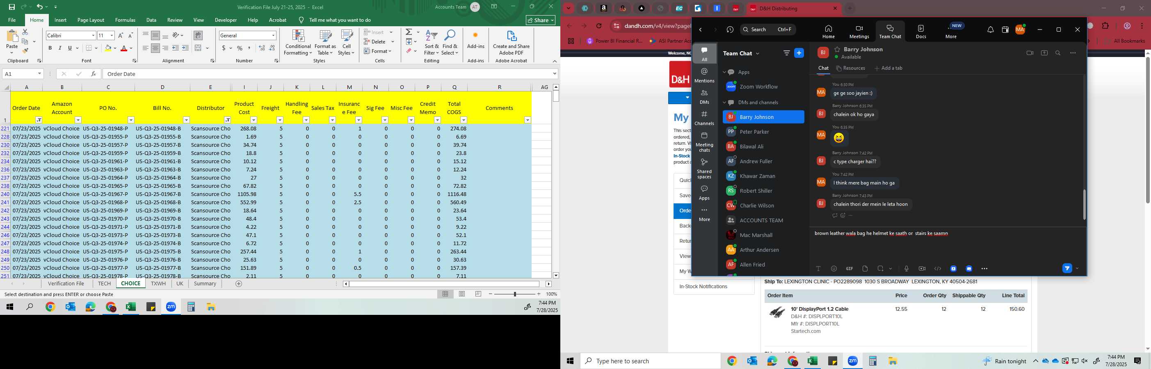Image resolution: width=1151 pixels, height=369 pixels.
Task: Toggle Wrap Text in Excel ribbon
Action: pos(198,35)
